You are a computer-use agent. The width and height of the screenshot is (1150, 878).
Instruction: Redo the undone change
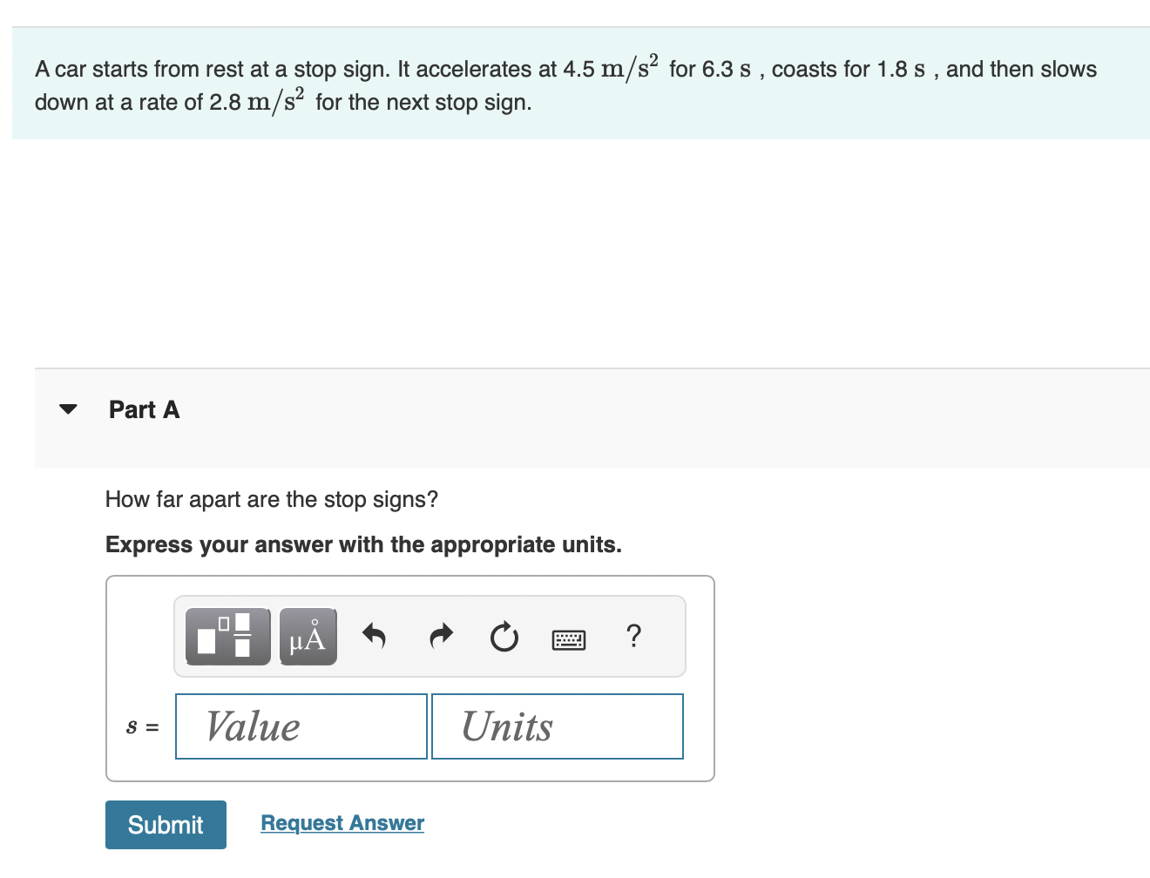(440, 636)
